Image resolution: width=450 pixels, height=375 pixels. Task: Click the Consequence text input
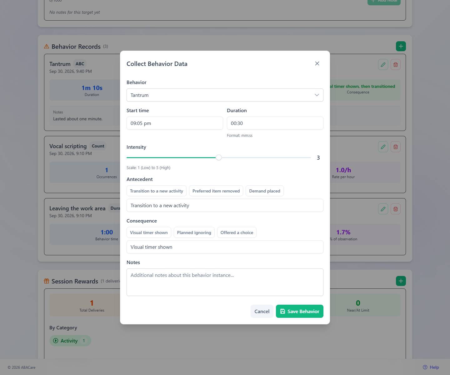point(225,247)
